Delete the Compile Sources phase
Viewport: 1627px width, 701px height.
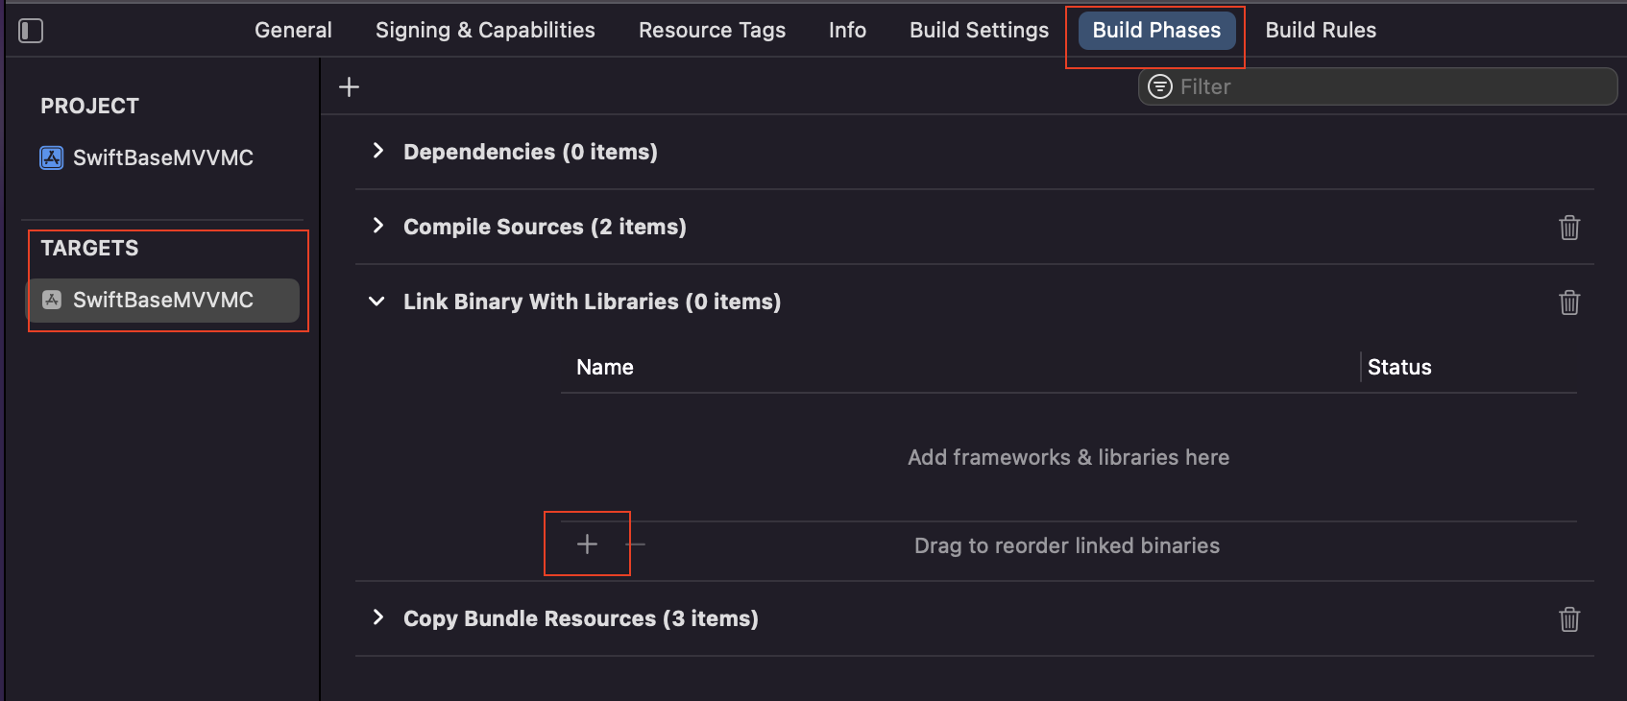(x=1569, y=228)
